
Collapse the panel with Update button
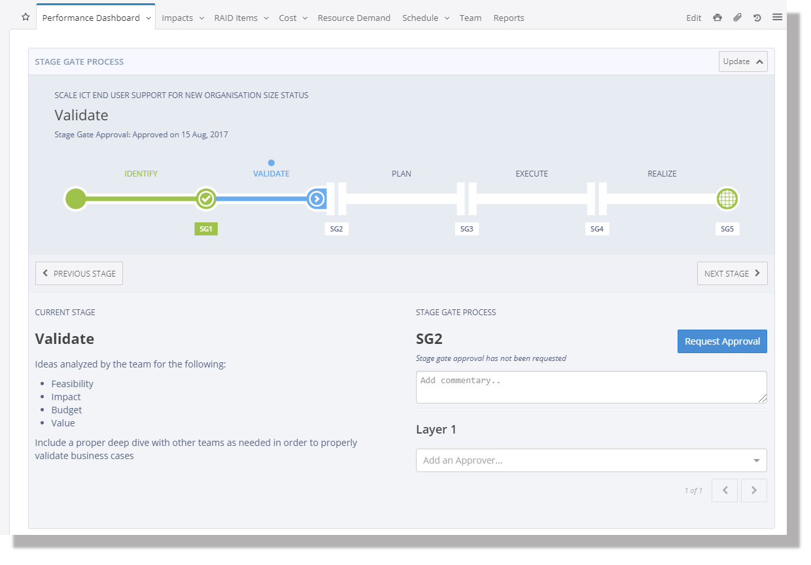742,61
